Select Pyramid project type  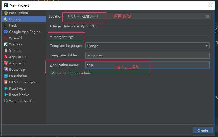click(x=24, y=38)
